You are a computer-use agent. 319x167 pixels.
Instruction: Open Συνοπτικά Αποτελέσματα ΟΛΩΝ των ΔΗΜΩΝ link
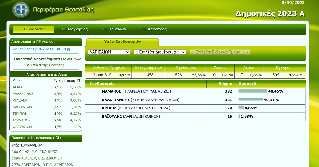(x=46, y=62)
